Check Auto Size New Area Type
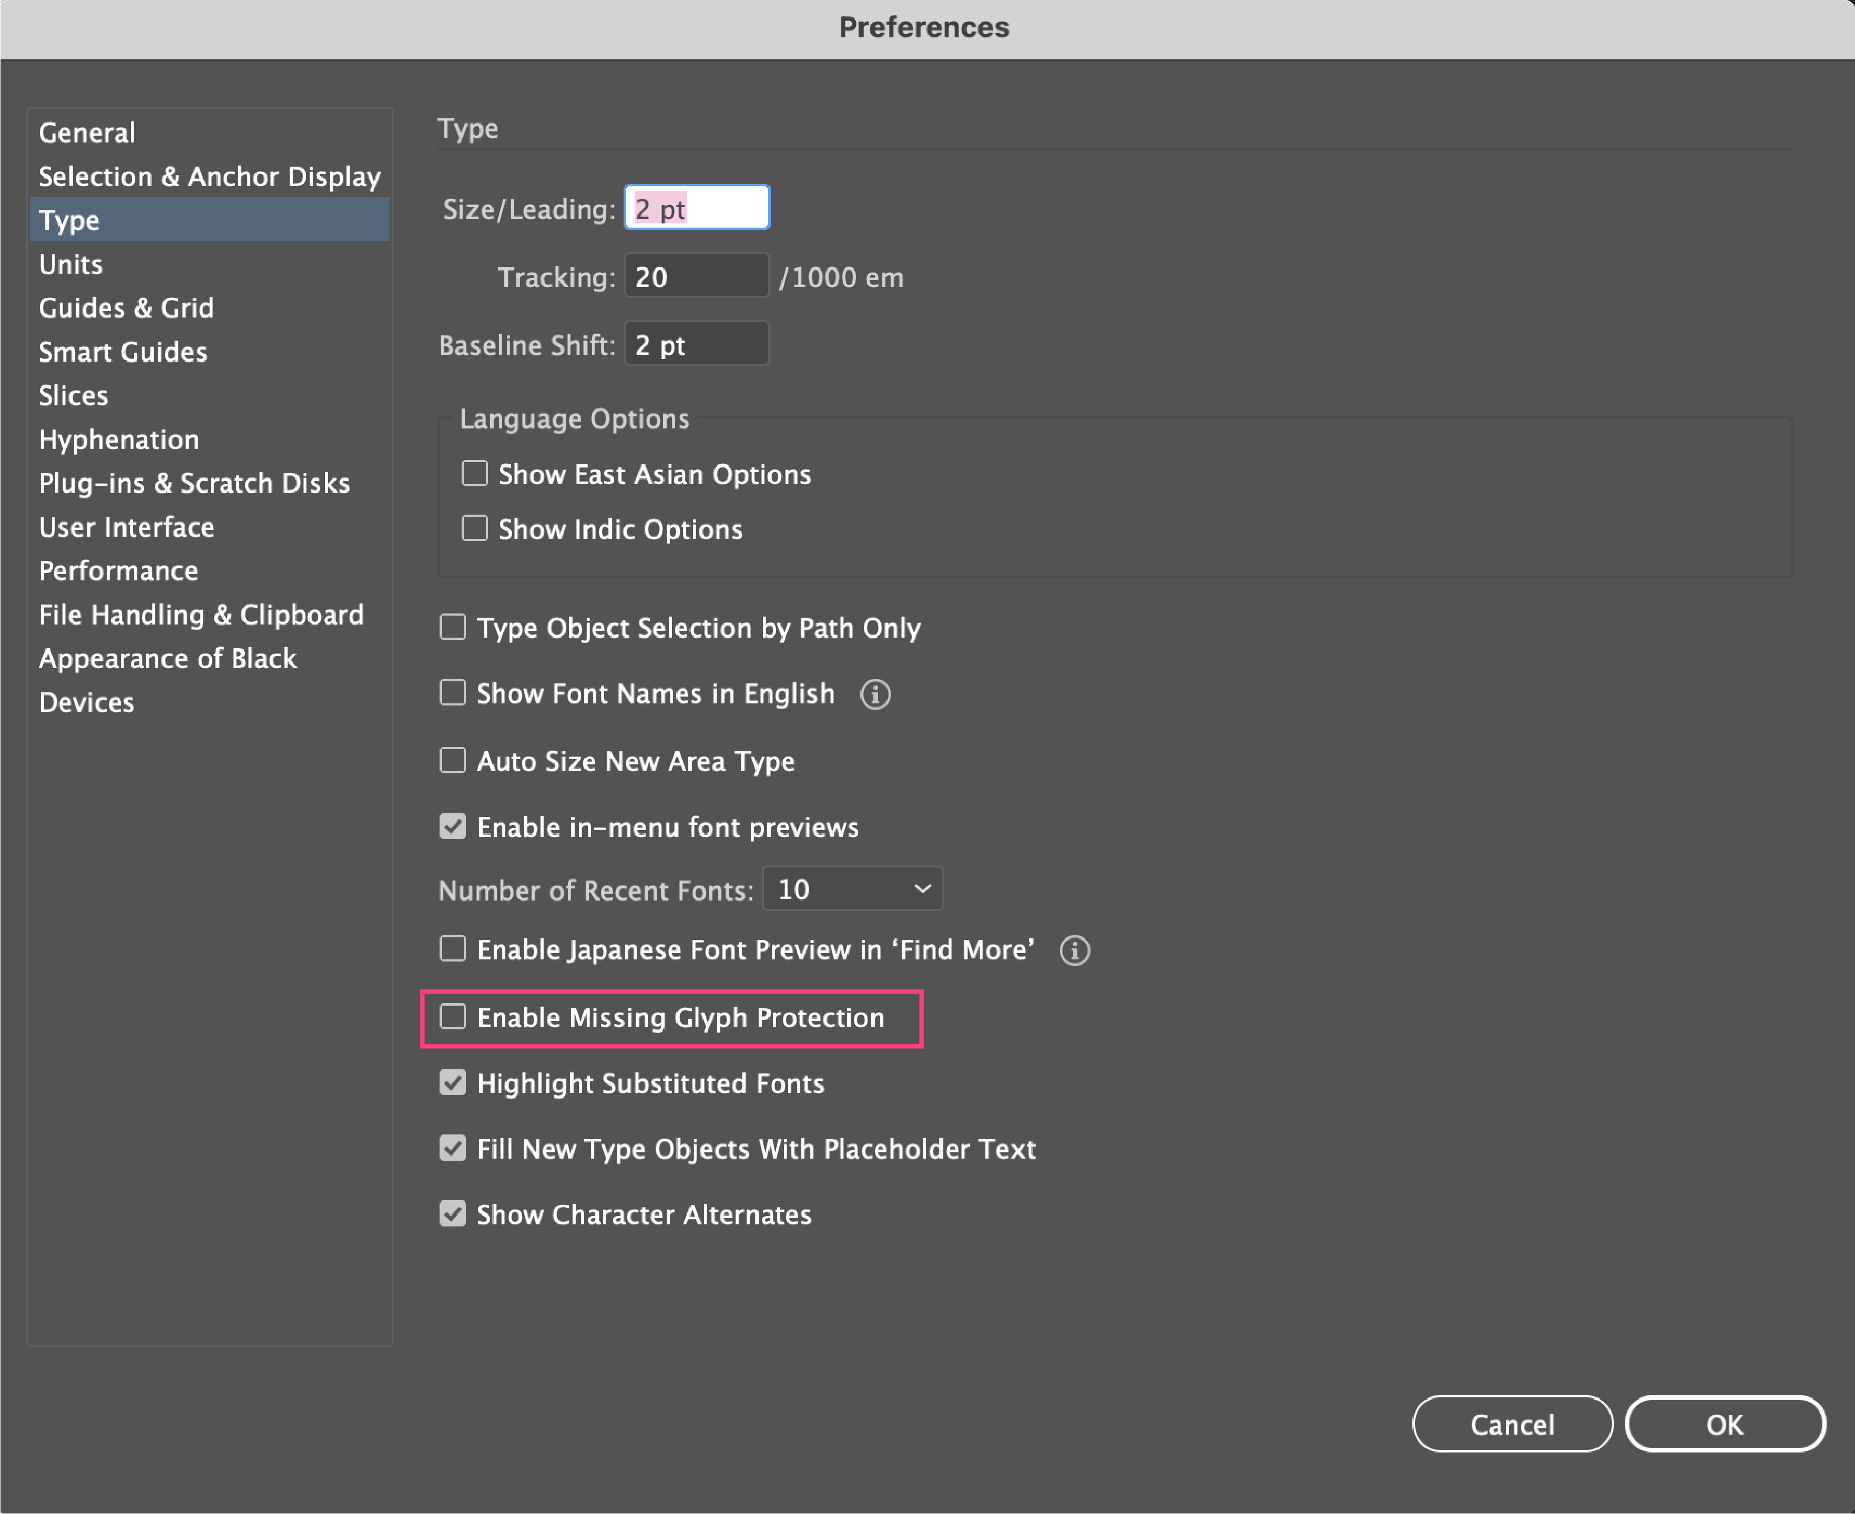 point(453,761)
